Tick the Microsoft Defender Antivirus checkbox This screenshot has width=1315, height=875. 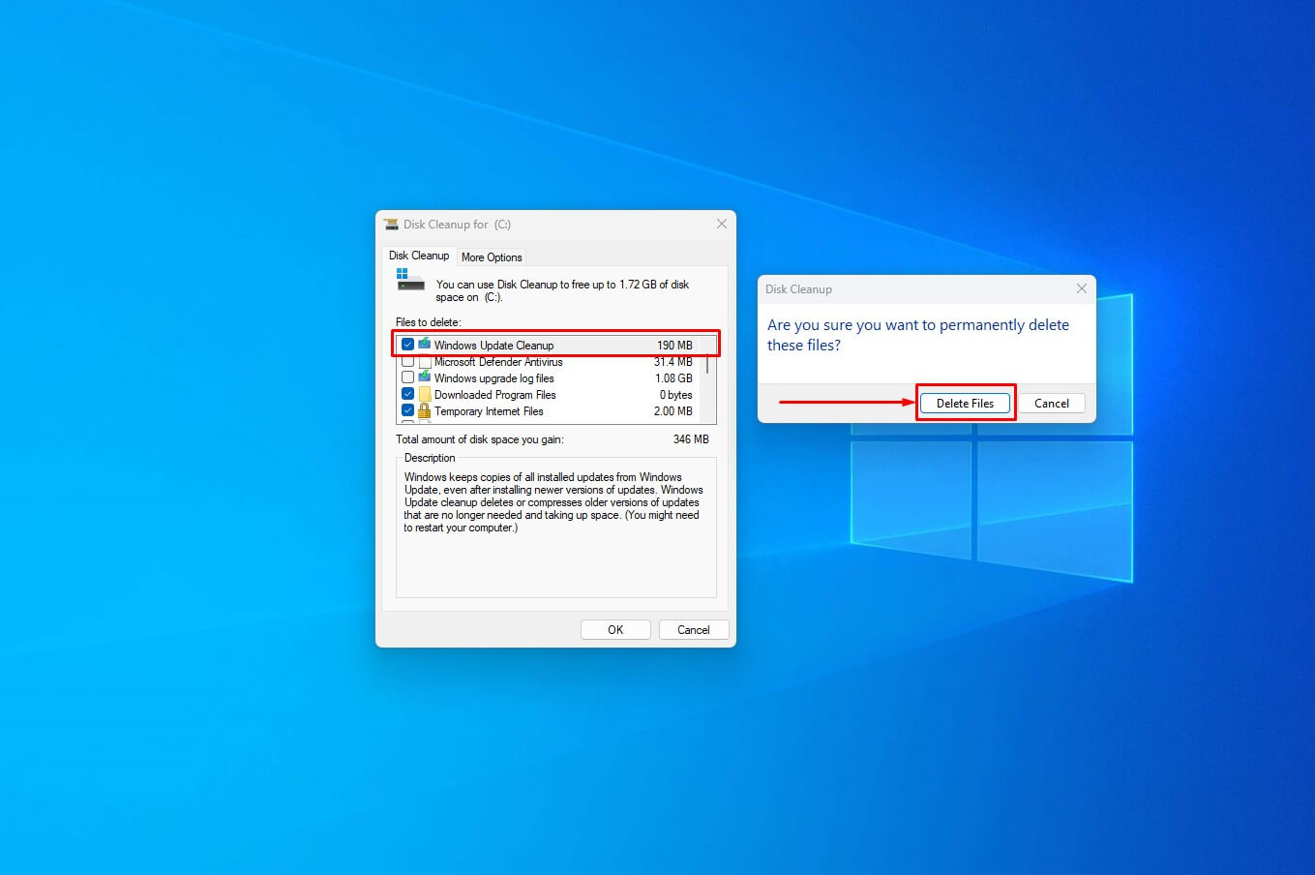click(x=407, y=362)
